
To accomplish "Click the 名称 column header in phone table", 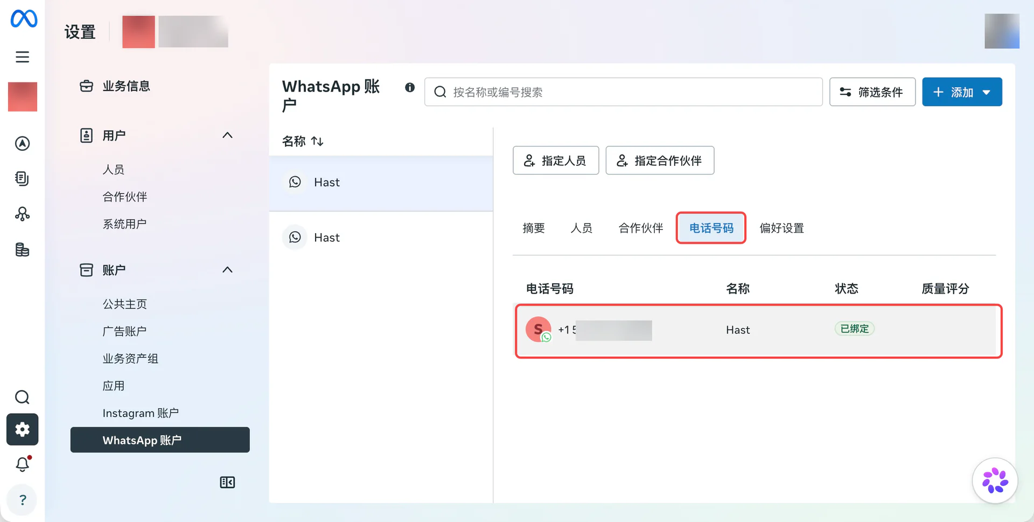I will pos(738,289).
